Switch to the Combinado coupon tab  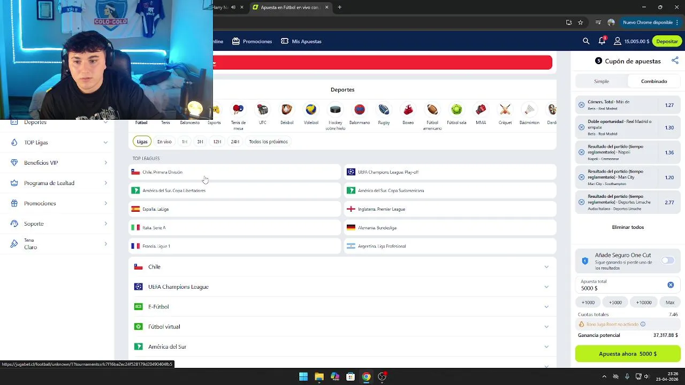pos(654,81)
